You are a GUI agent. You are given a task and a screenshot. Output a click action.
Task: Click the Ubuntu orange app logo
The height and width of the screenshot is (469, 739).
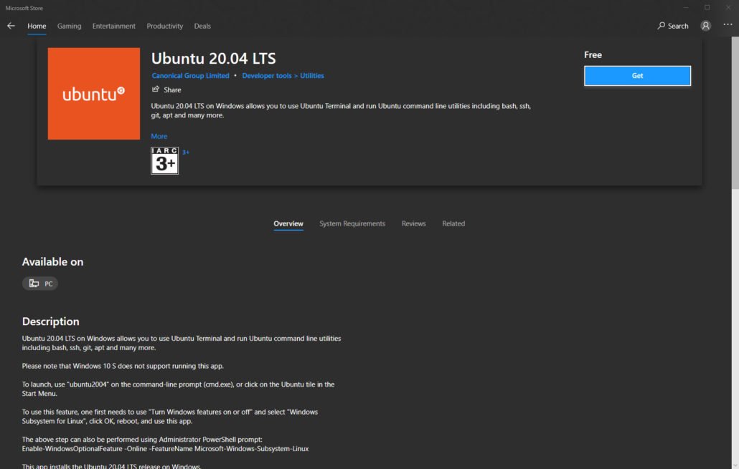[x=94, y=94]
